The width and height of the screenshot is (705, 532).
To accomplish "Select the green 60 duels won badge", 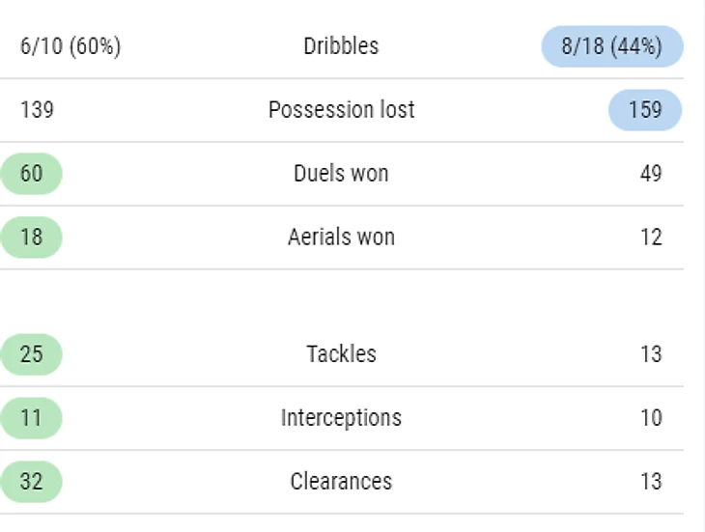I will coord(32,174).
